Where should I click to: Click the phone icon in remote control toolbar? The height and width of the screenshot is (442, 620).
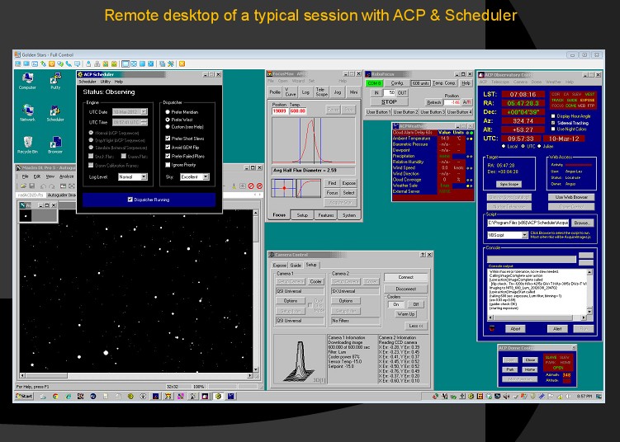(x=69, y=63)
